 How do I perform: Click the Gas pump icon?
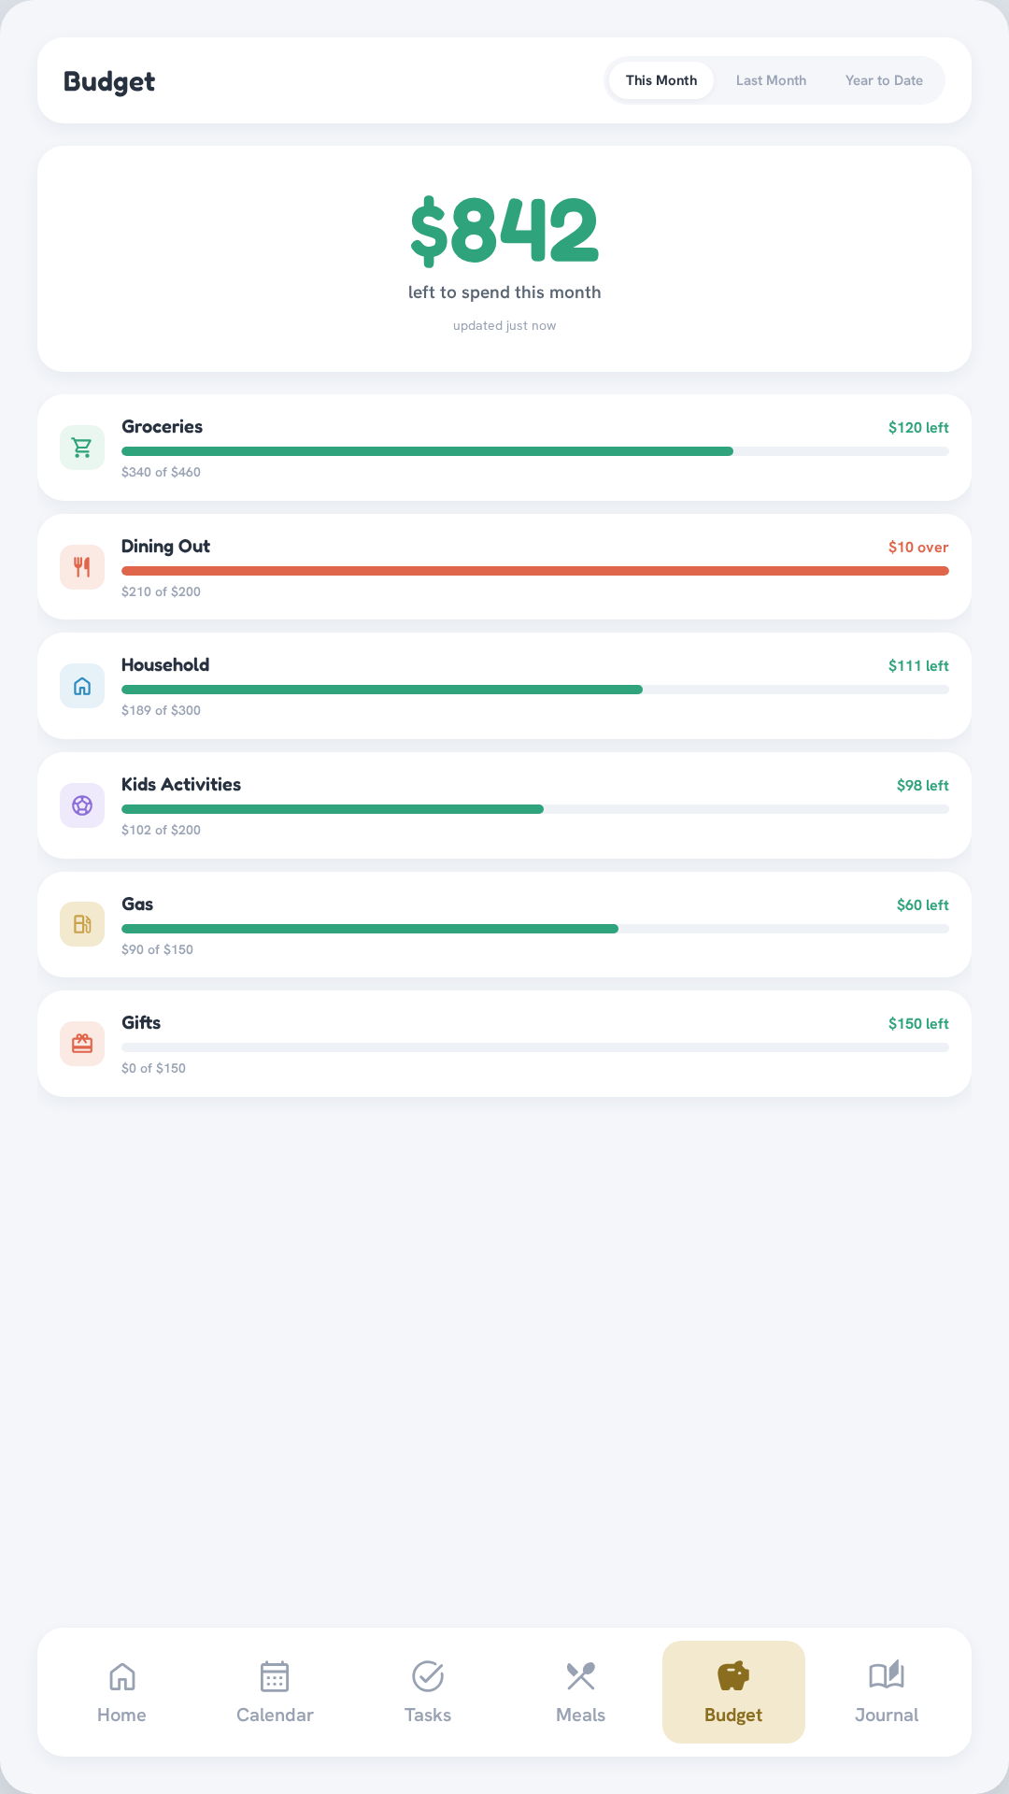tap(82, 924)
